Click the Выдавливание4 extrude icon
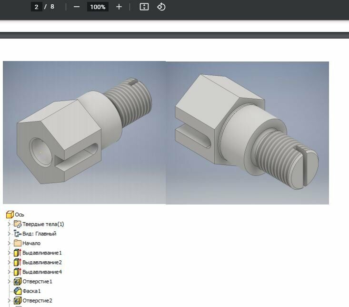The width and height of the screenshot is (349, 307). click(18, 272)
